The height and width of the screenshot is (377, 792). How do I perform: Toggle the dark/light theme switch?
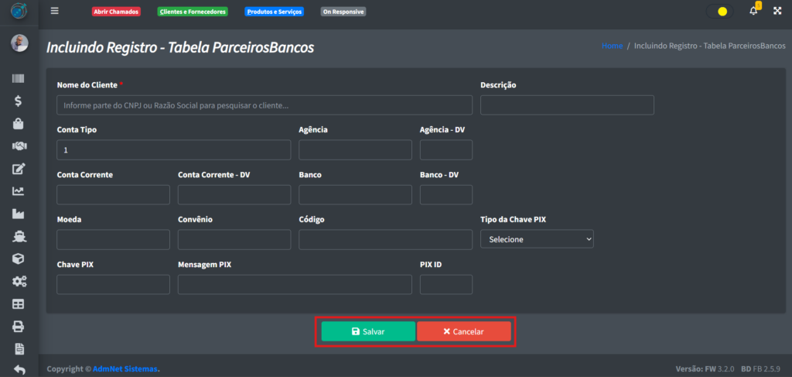click(x=719, y=12)
